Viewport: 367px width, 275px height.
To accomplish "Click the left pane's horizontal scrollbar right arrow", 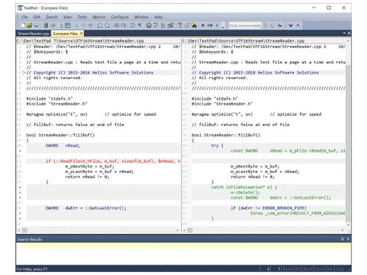I will pyautogui.click(x=178, y=230).
